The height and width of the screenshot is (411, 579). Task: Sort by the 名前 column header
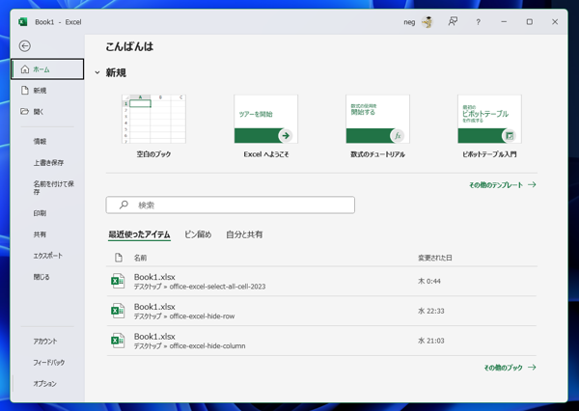point(140,258)
